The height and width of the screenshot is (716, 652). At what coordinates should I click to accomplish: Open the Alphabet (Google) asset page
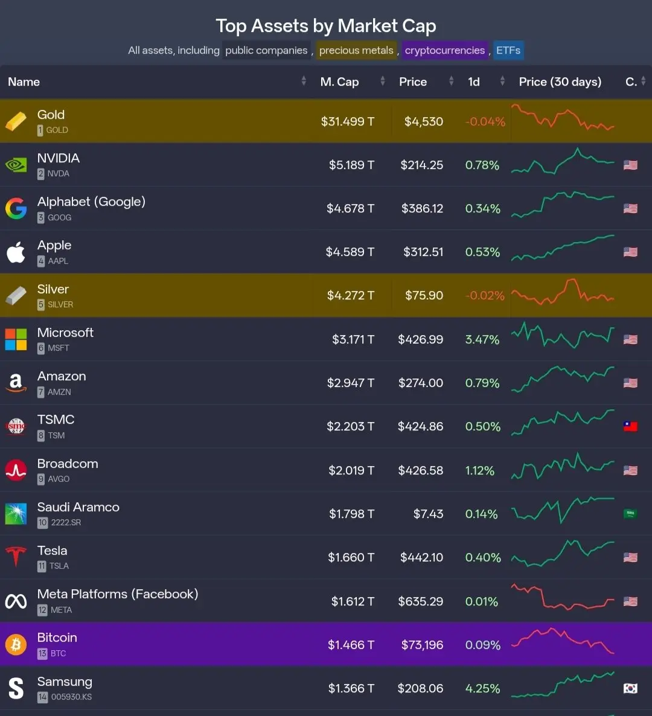[91, 202]
